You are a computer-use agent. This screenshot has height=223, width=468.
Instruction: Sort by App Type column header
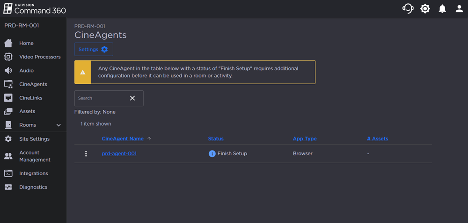coord(305,139)
